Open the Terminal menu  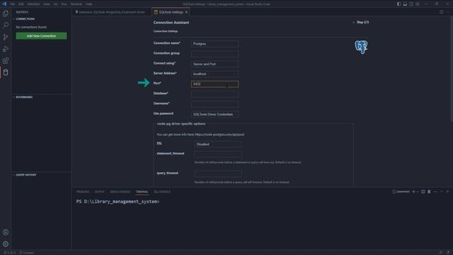76,4
